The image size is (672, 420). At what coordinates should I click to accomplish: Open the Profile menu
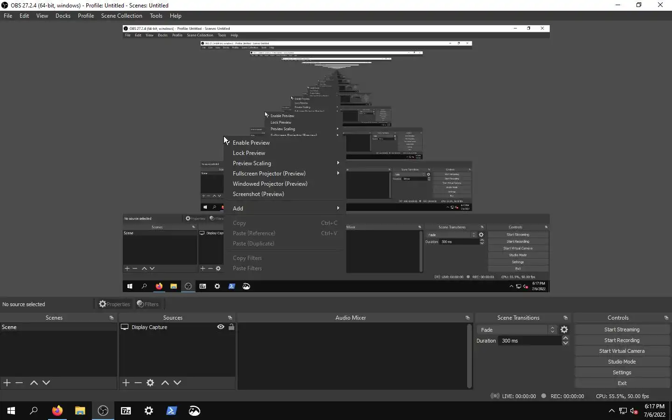point(86,16)
